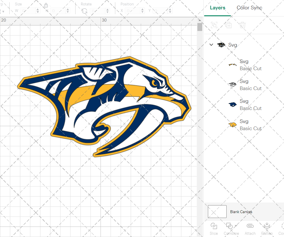284x237 pixels.
Task: Click the Slice tool
Action: coord(214,229)
